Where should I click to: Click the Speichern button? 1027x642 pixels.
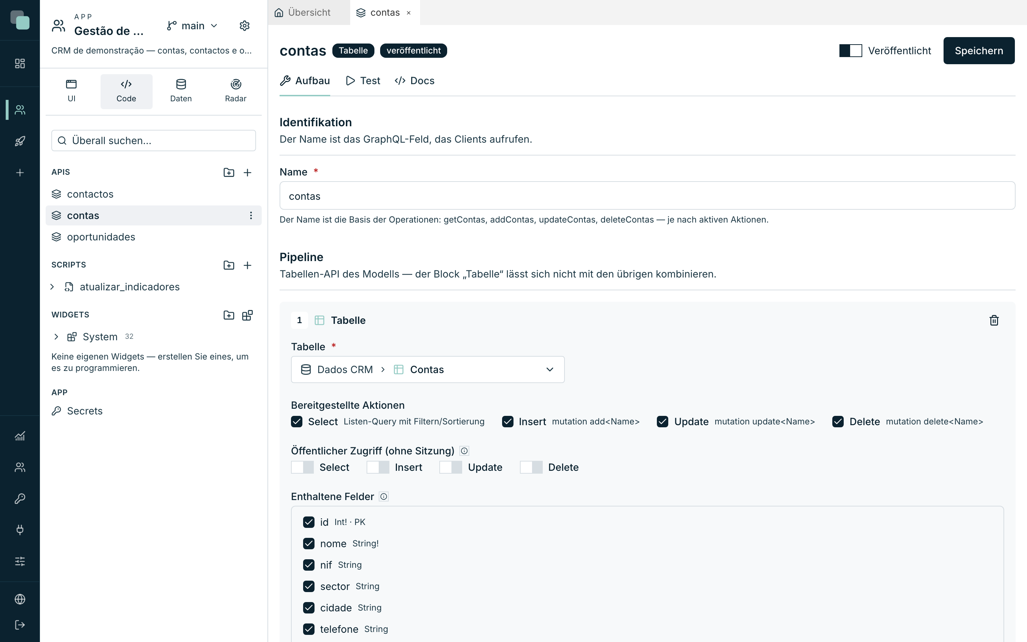979,51
